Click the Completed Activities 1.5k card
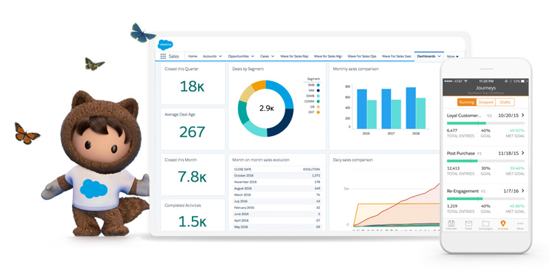The image size is (550, 275). [x=192, y=214]
